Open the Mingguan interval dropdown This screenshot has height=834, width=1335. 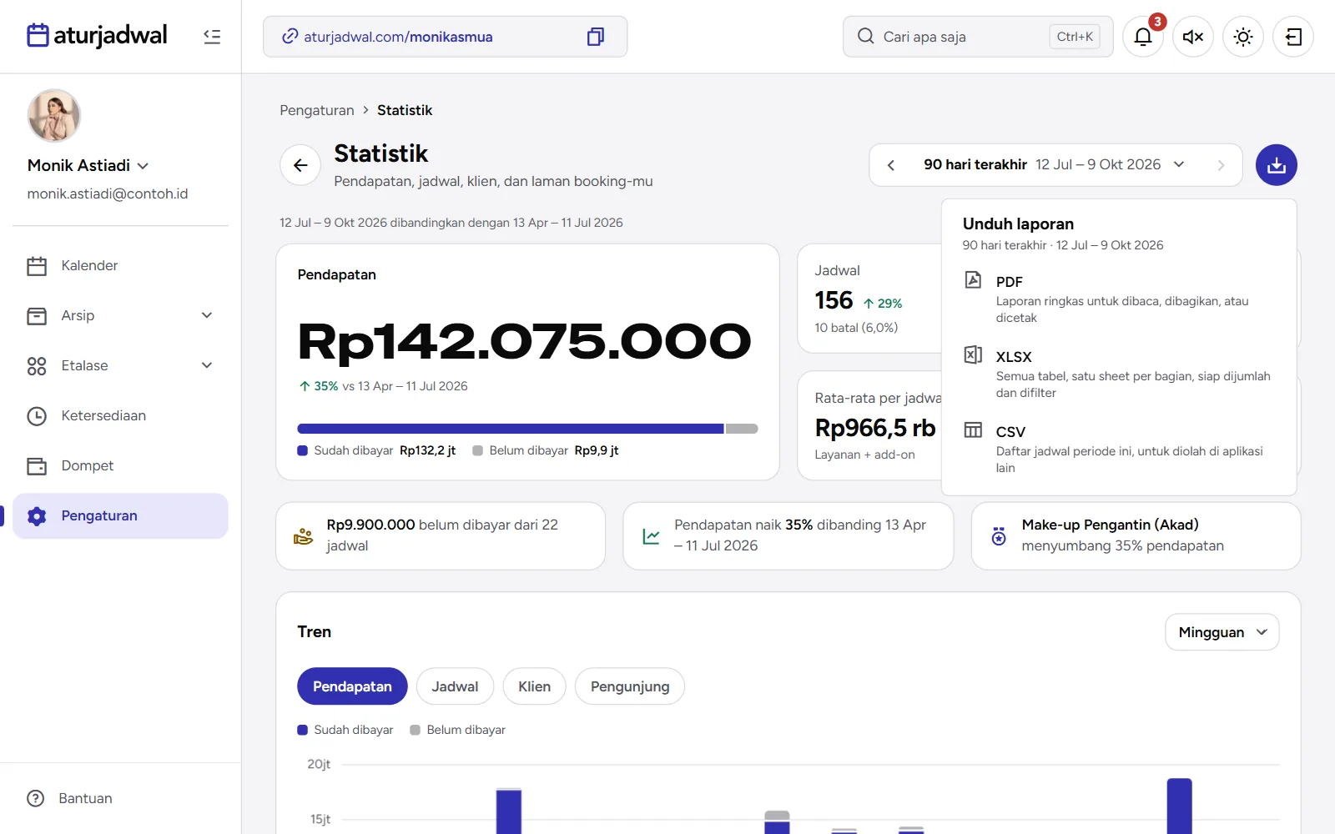pyautogui.click(x=1222, y=632)
